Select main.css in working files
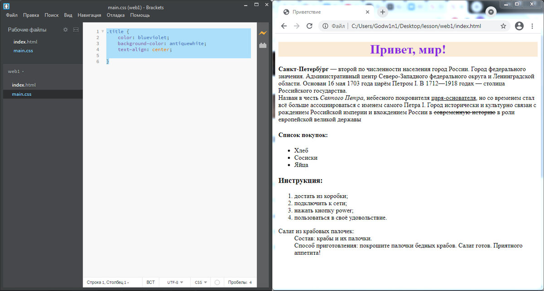 23,50
